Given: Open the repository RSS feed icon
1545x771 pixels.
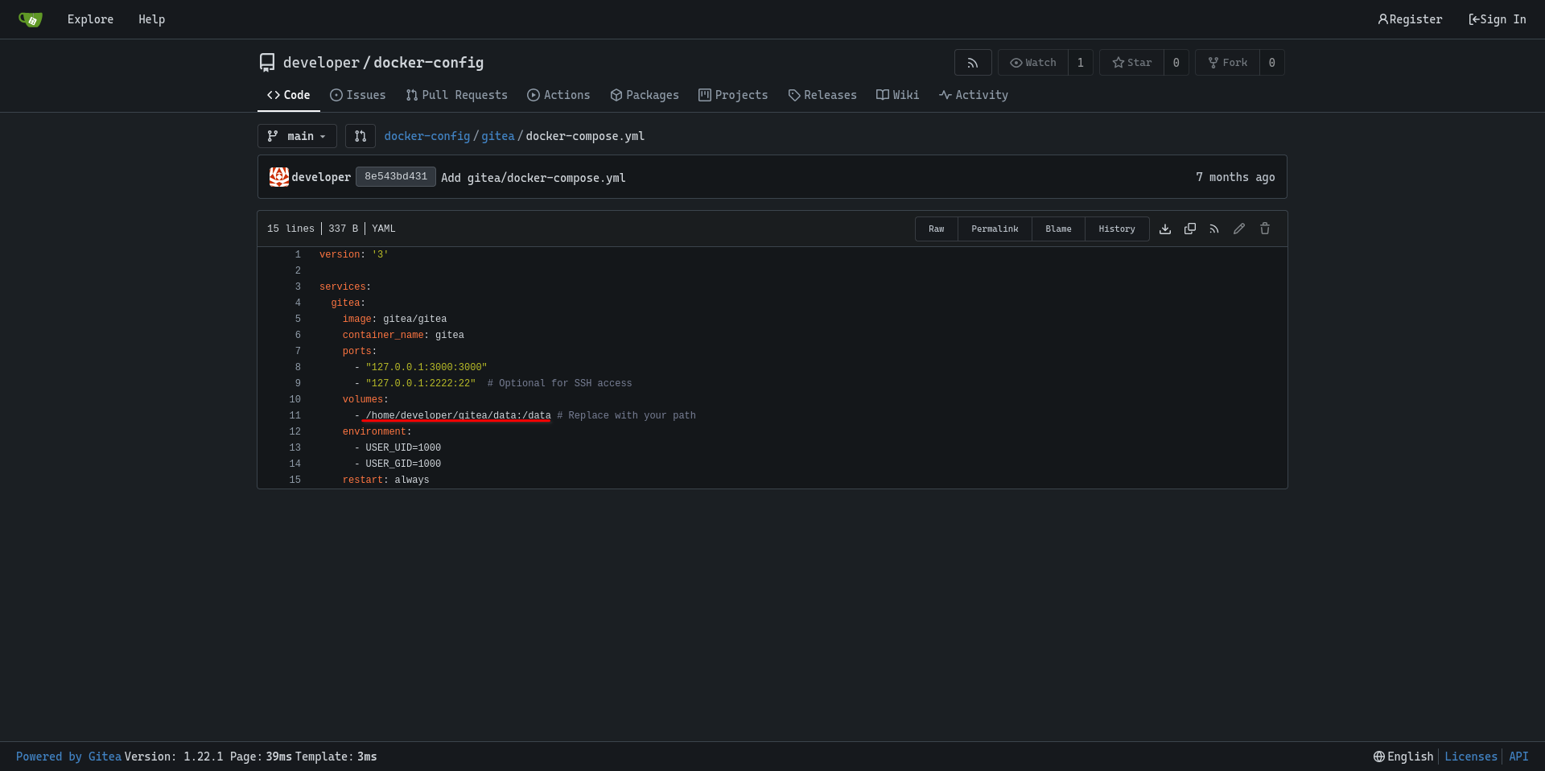Looking at the screenshot, I should click(972, 63).
